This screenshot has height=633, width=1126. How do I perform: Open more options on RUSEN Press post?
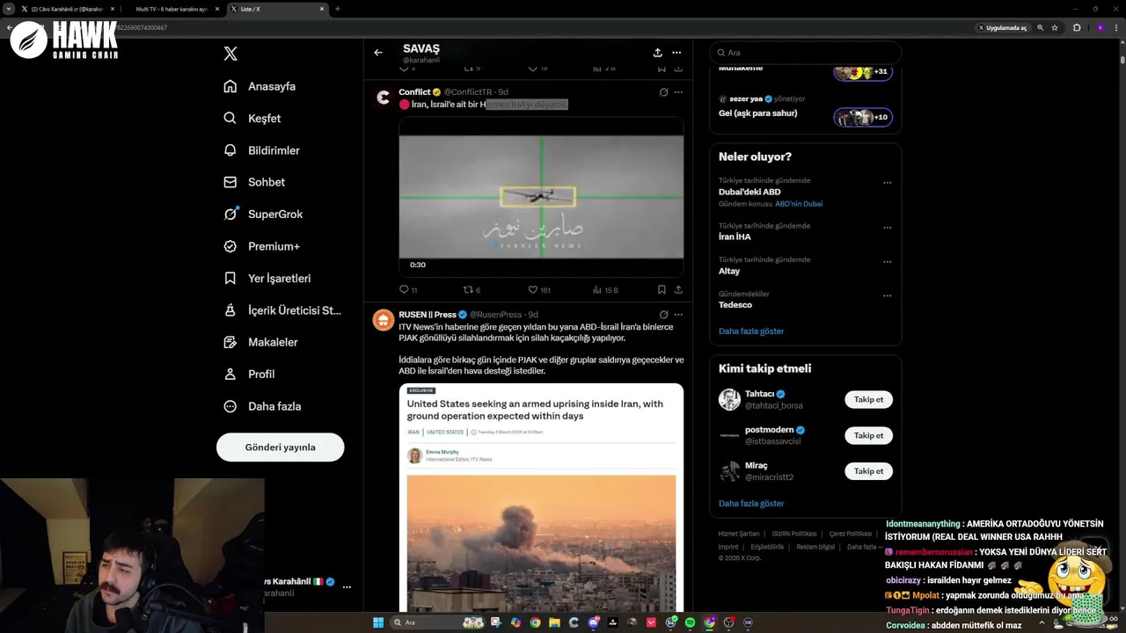pos(678,315)
